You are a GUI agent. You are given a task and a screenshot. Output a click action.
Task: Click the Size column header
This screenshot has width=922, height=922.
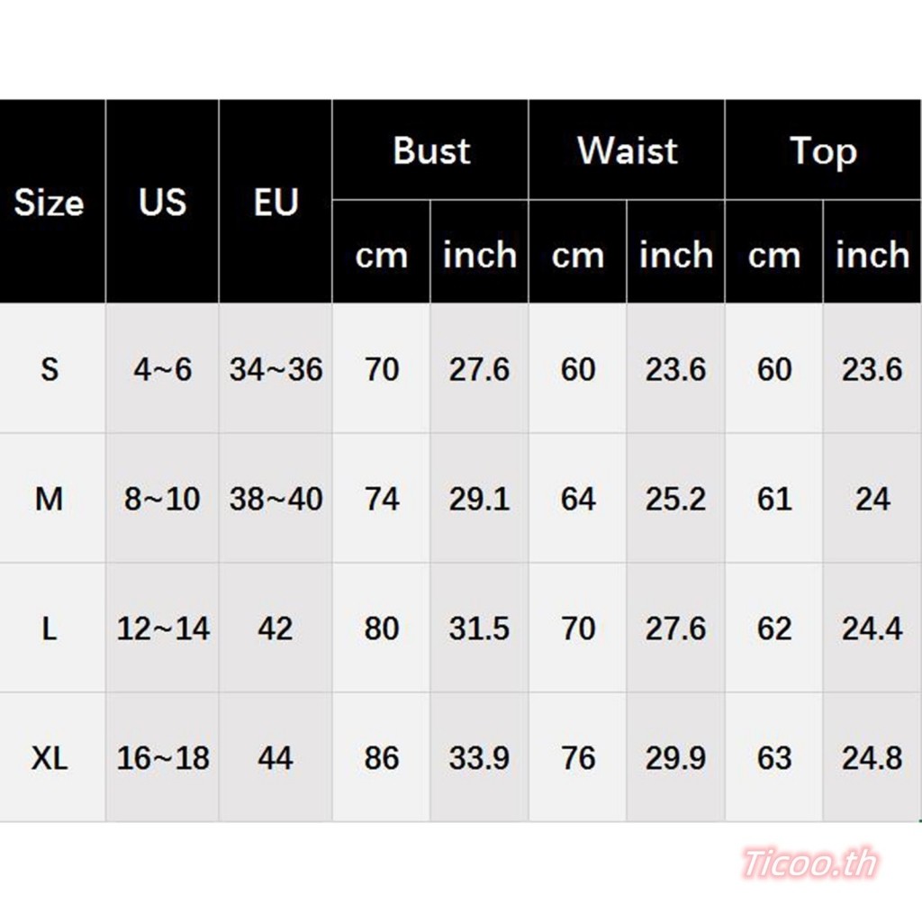tap(50, 203)
